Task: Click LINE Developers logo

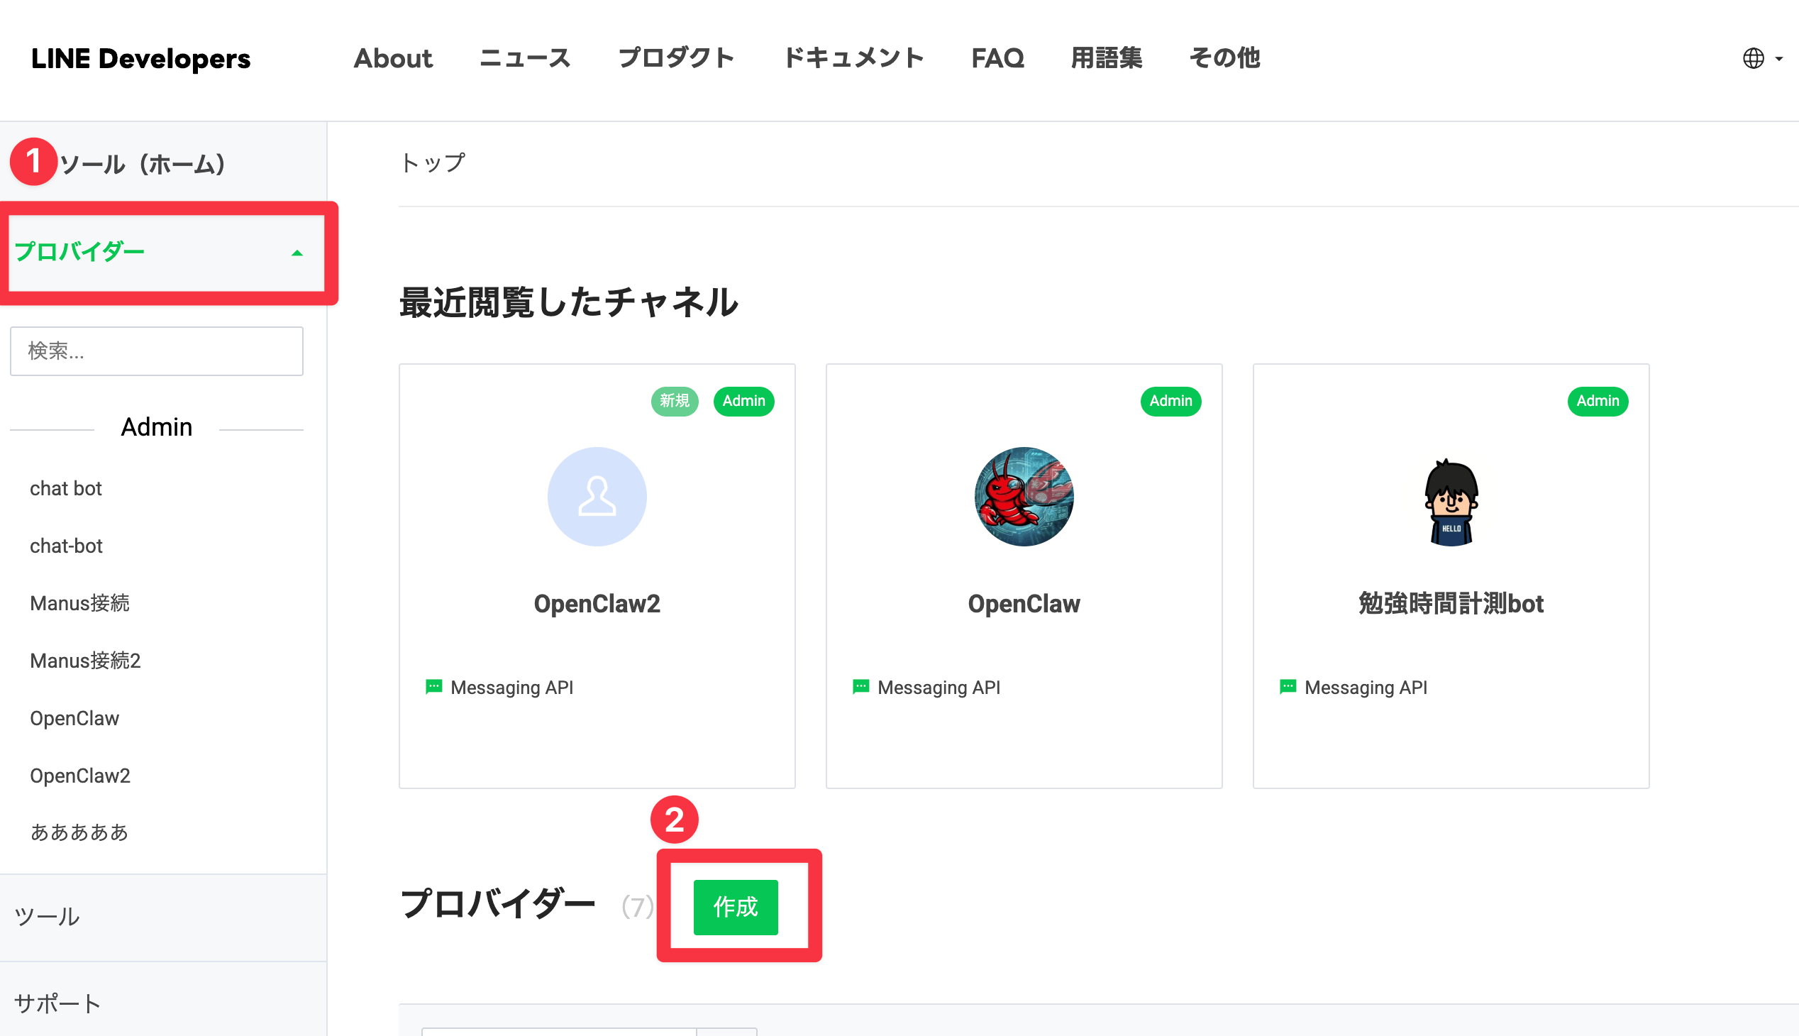Action: (x=141, y=58)
